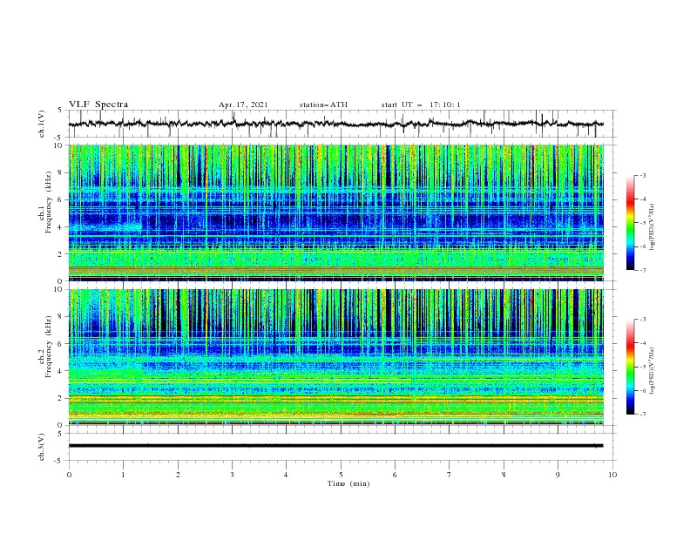Screen dimensions: 690x533
Task: Click inside the ch.1 spectrogram panel
Action: point(336,213)
